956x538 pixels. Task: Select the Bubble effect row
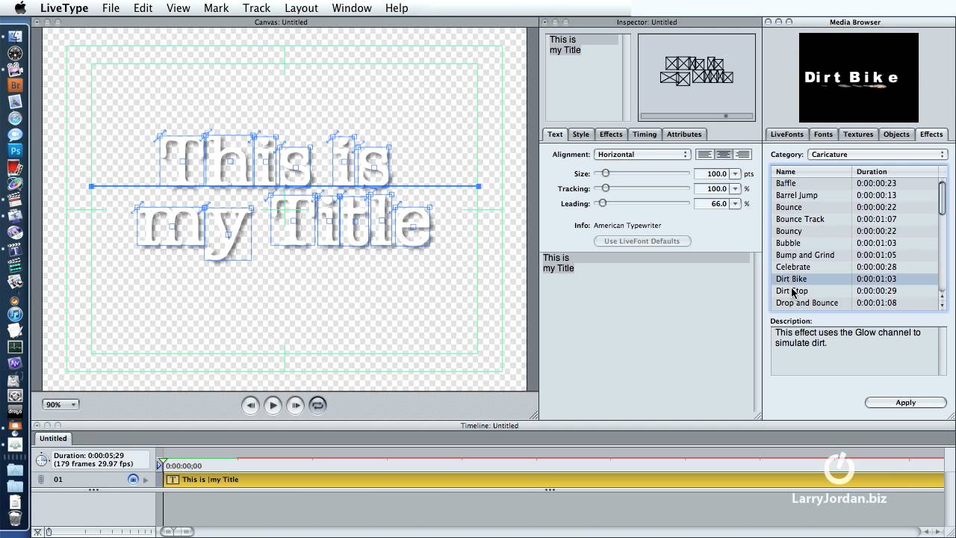coord(855,243)
